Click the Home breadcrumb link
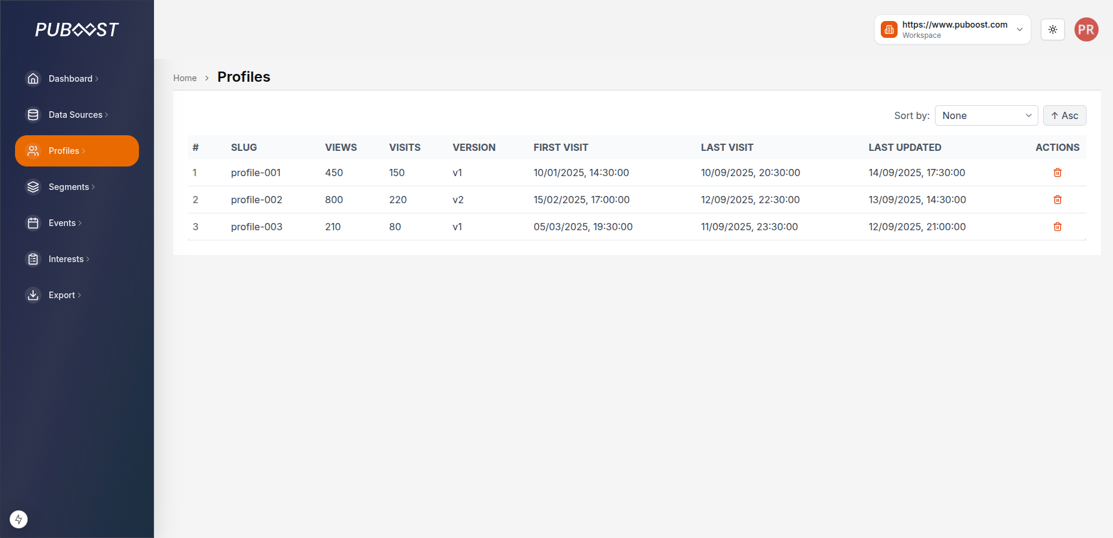This screenshot has width=1113, height=538. (185, 78)
